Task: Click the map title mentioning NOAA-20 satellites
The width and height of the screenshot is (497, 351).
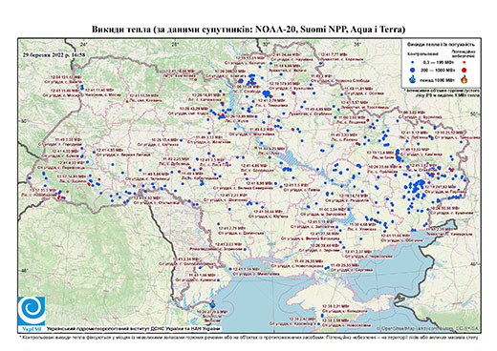Action: [248, 30]
